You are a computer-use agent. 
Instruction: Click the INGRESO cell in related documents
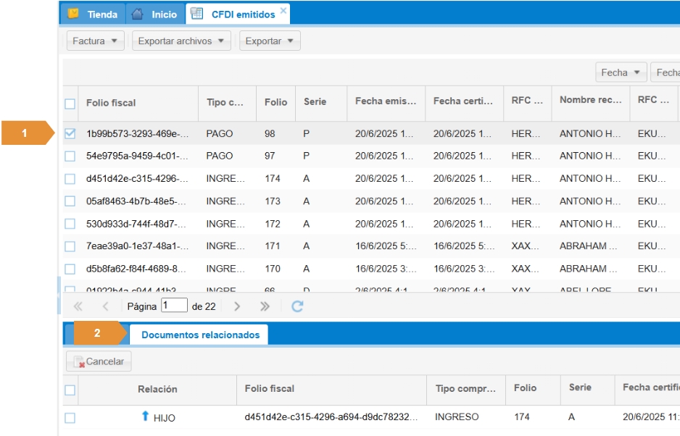pos(466,417)
